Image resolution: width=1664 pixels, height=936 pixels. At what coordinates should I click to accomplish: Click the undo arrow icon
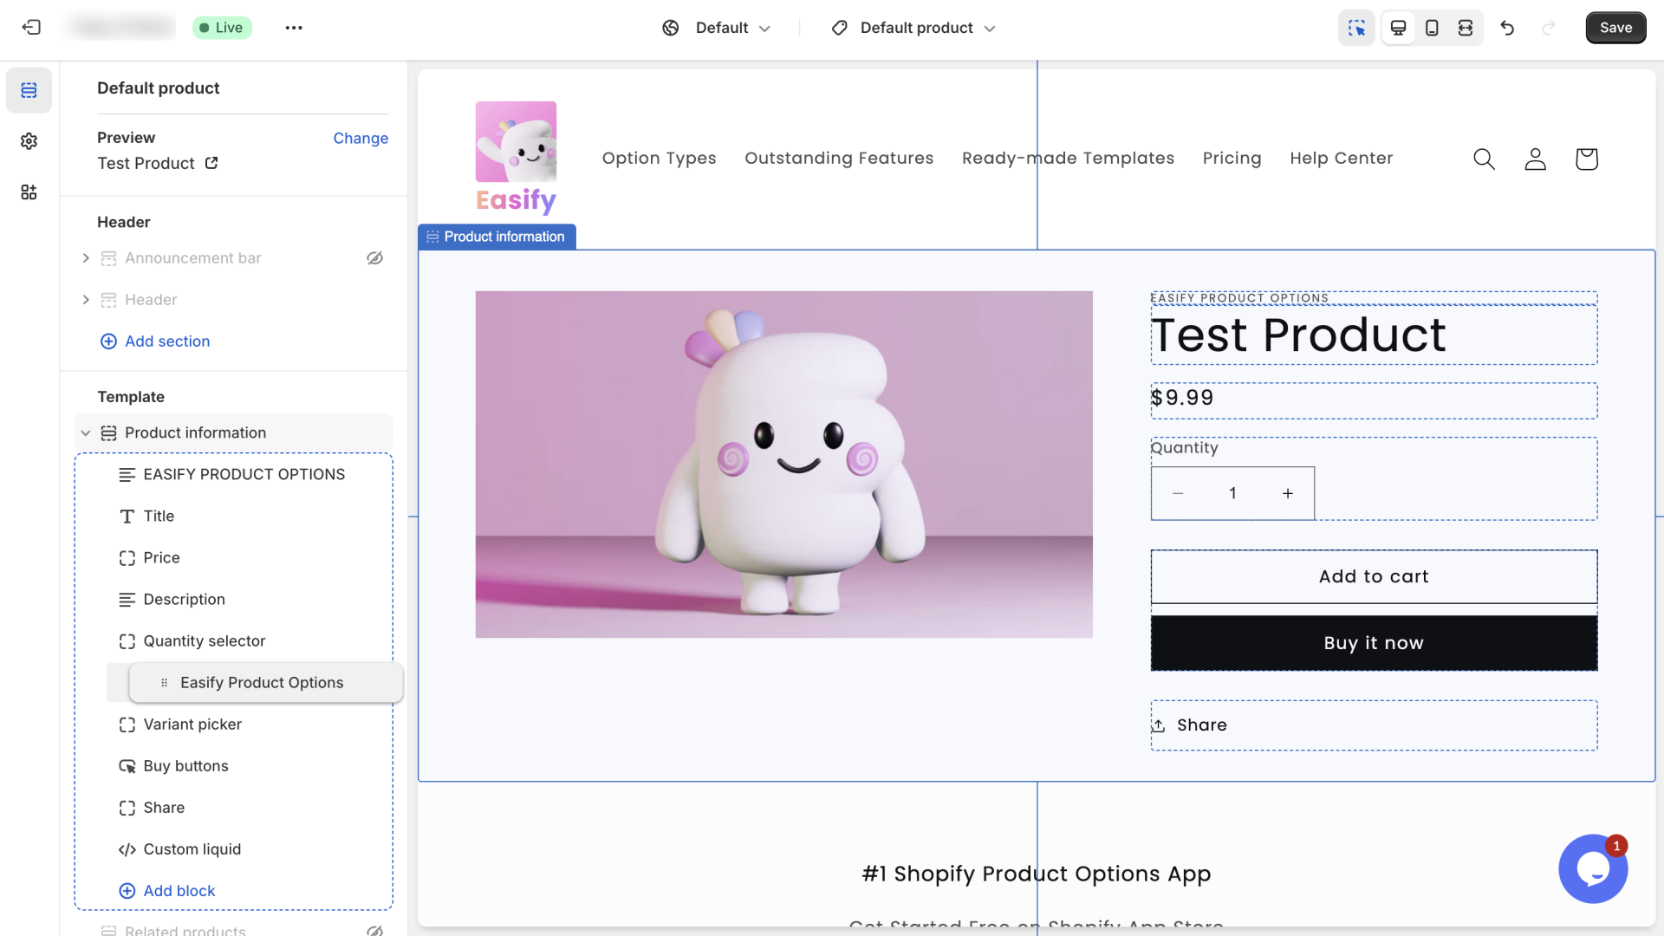(1507, 28)
